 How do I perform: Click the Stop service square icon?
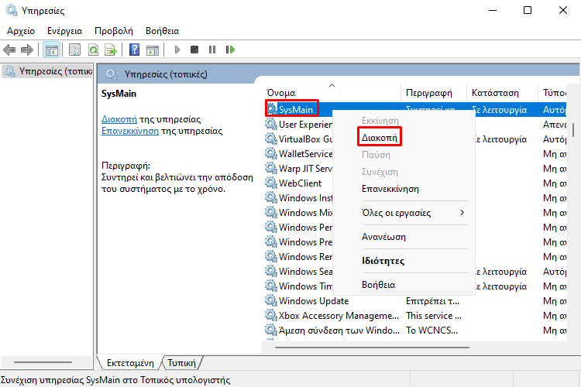tap(194, 50)
